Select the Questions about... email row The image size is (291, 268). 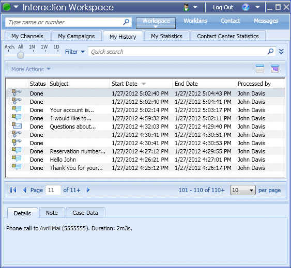pos(146,127)
